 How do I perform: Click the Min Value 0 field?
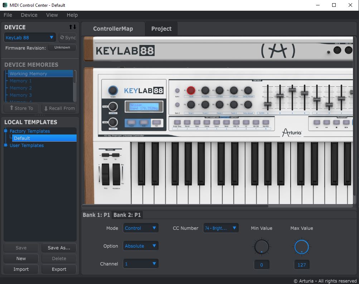click(262, 265)
